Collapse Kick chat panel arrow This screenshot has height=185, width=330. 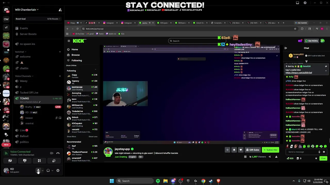click(x=286, y=48)
